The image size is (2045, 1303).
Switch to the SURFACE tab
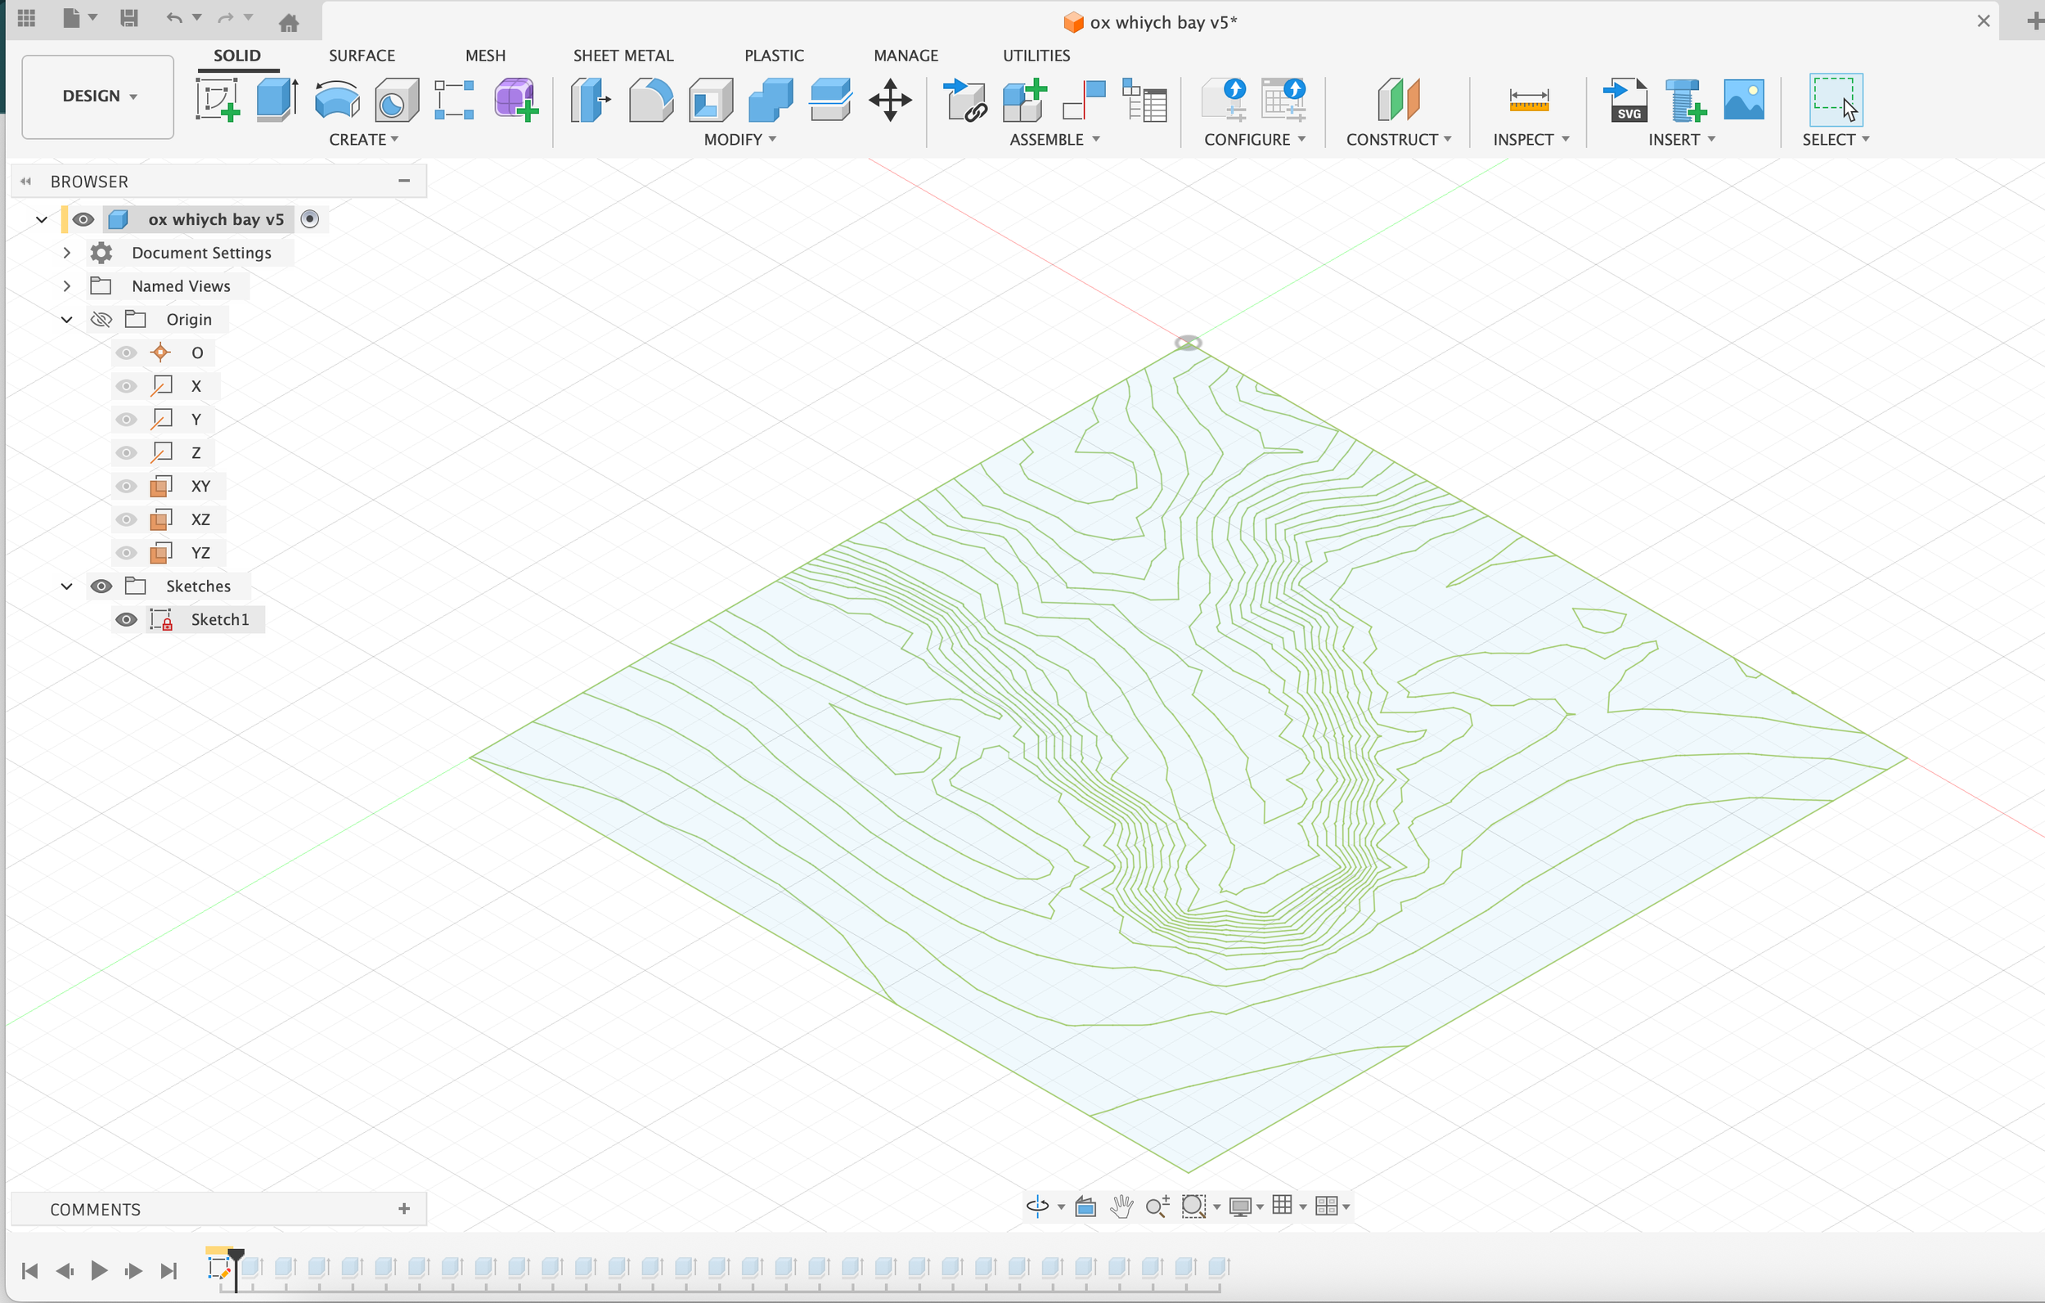(x=362, y=56)
